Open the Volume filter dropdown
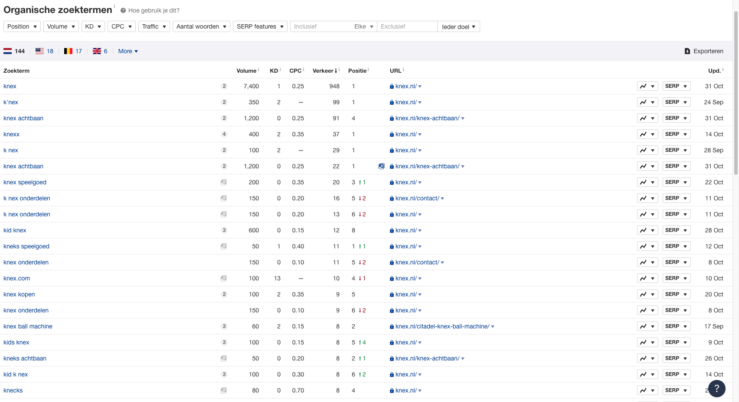This screenshot has width=739, height=402. pos(61,26)
